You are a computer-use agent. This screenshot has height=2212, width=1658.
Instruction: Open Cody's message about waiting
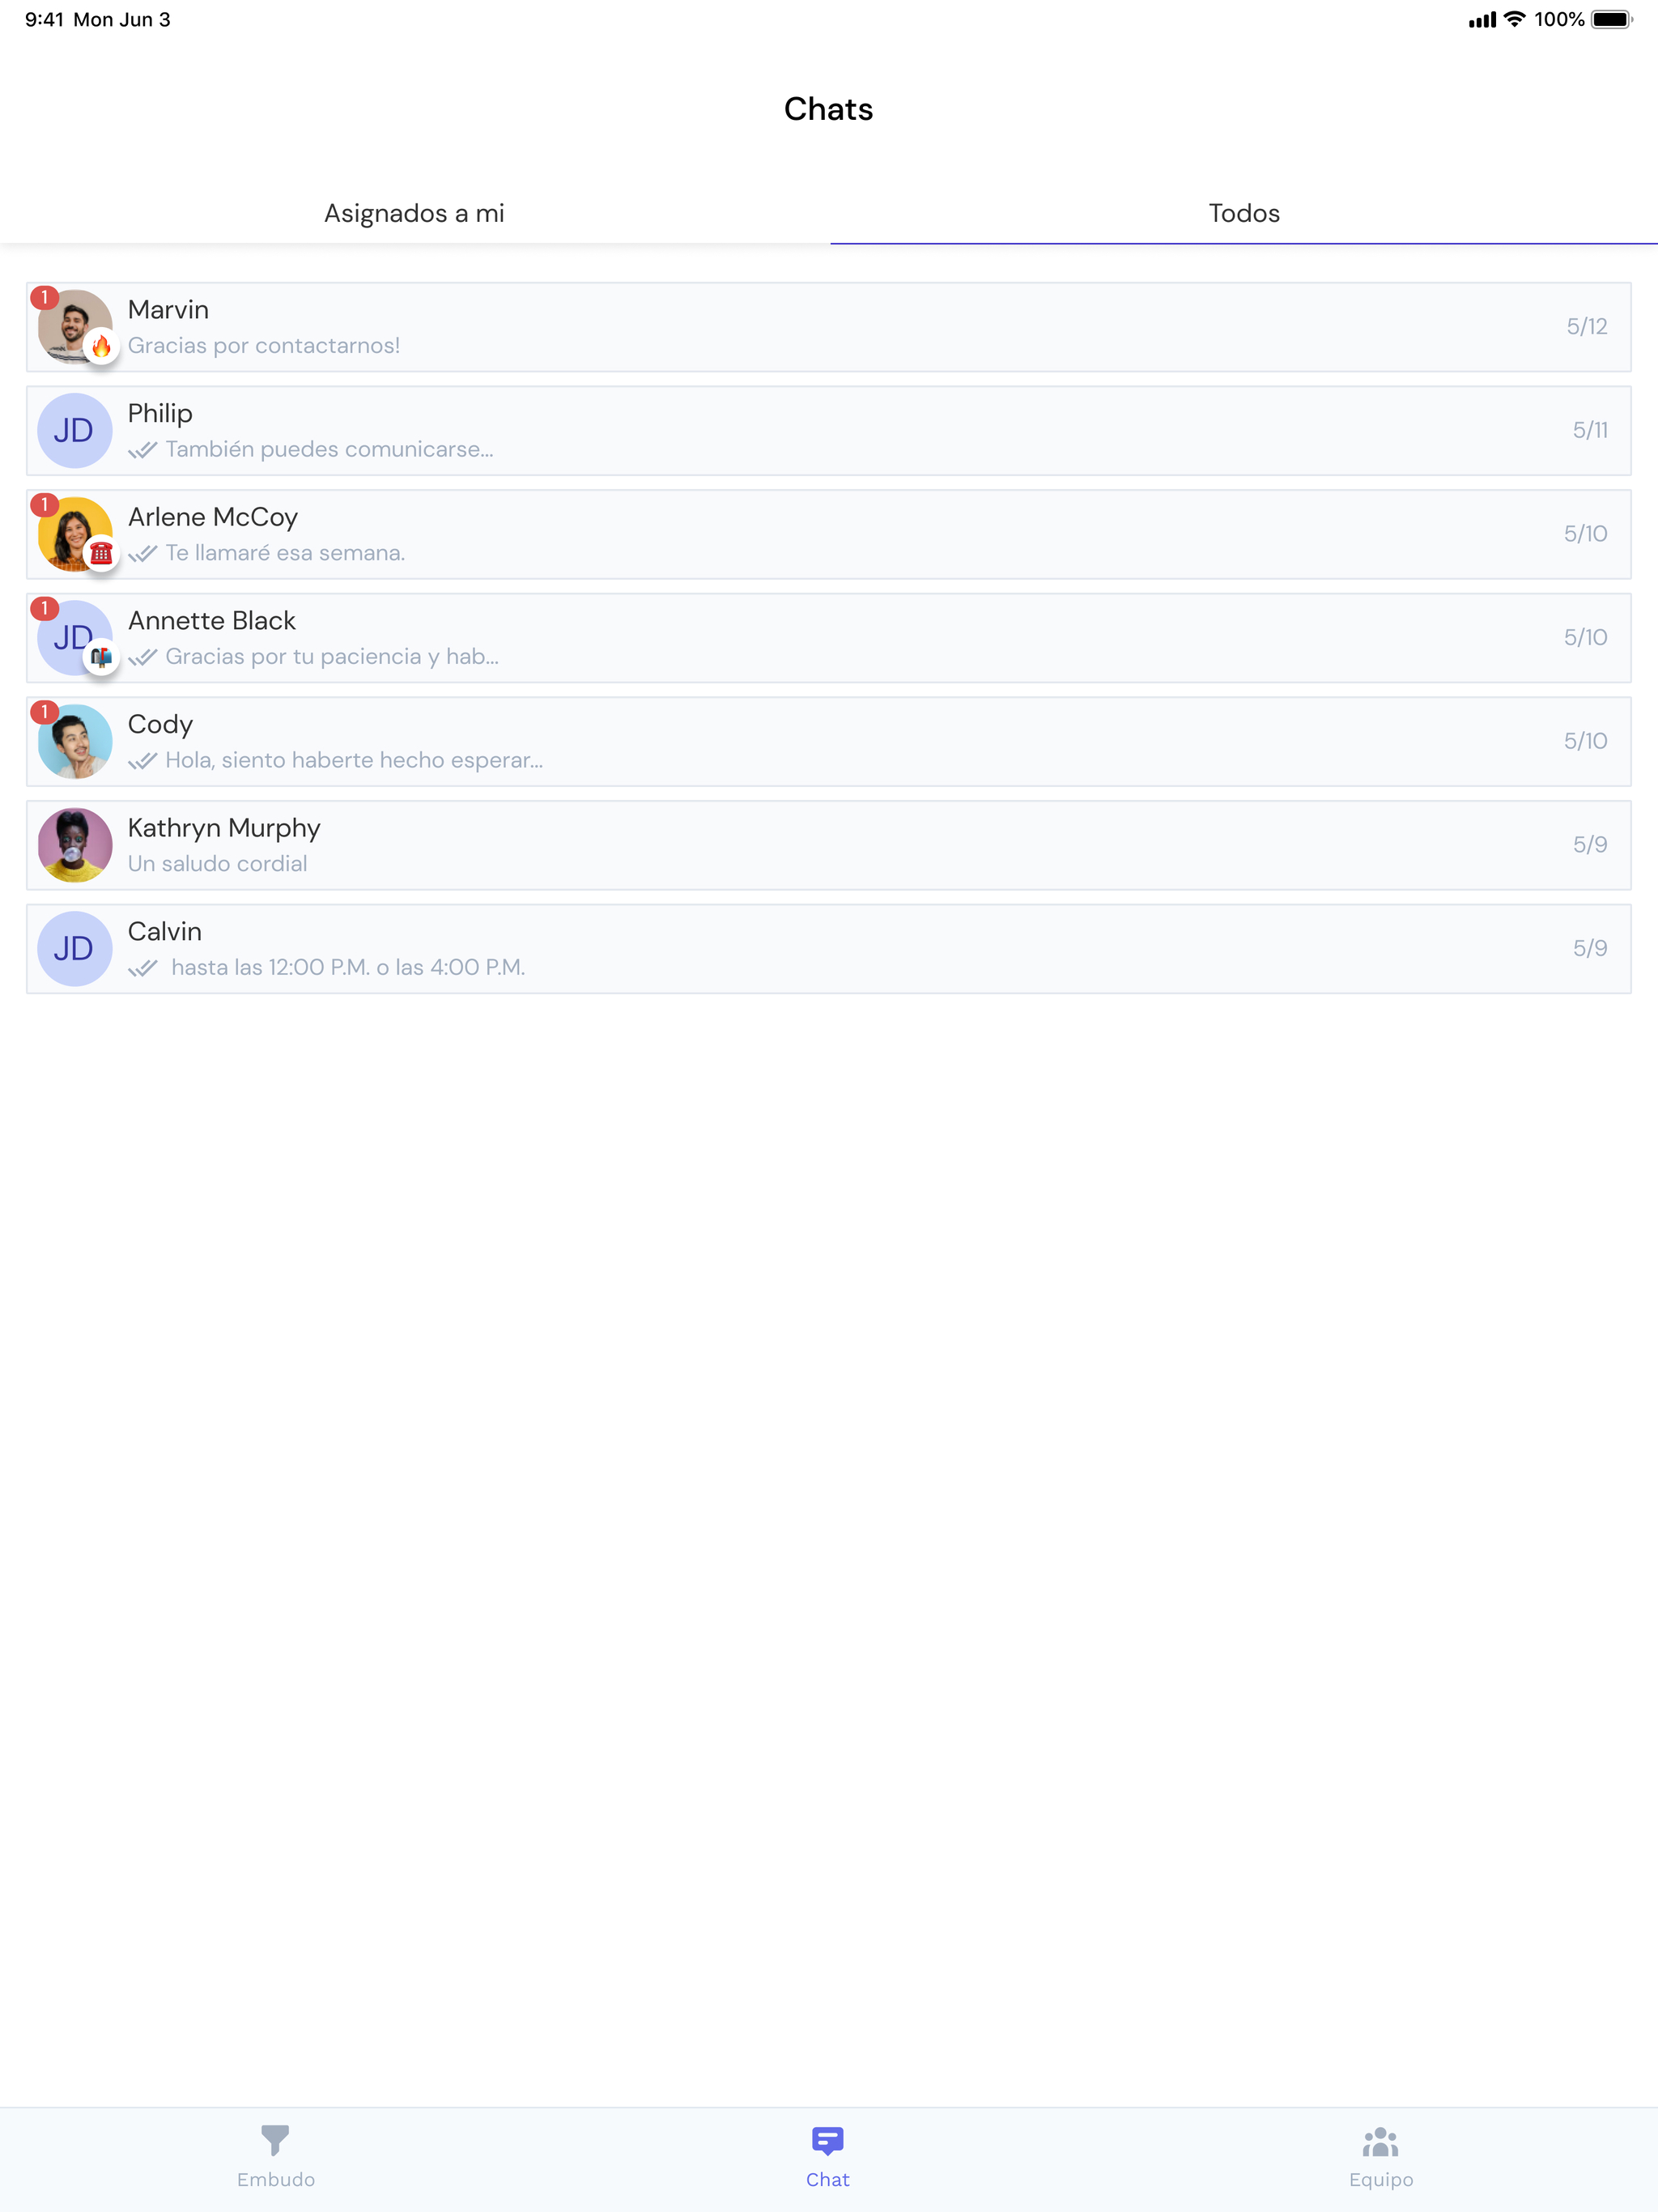click(829, 742)
